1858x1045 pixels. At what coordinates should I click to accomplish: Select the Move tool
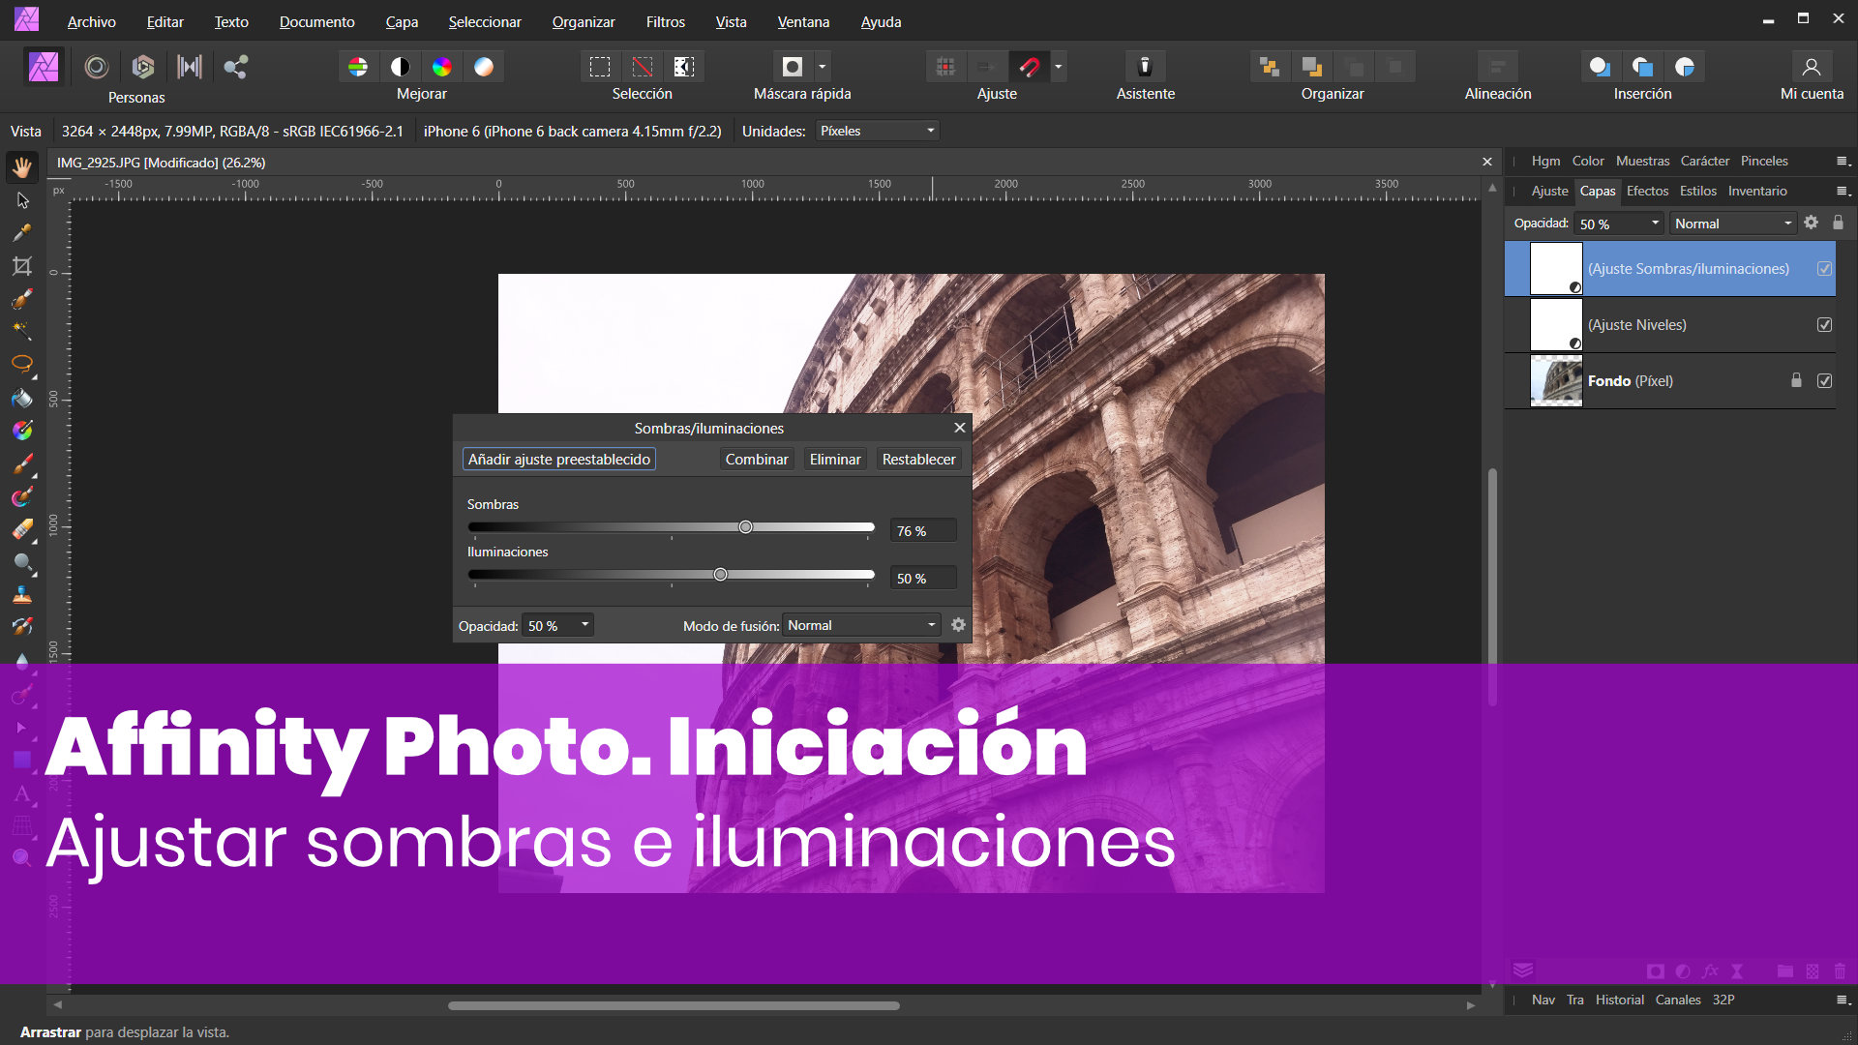(x=22, y=200)
